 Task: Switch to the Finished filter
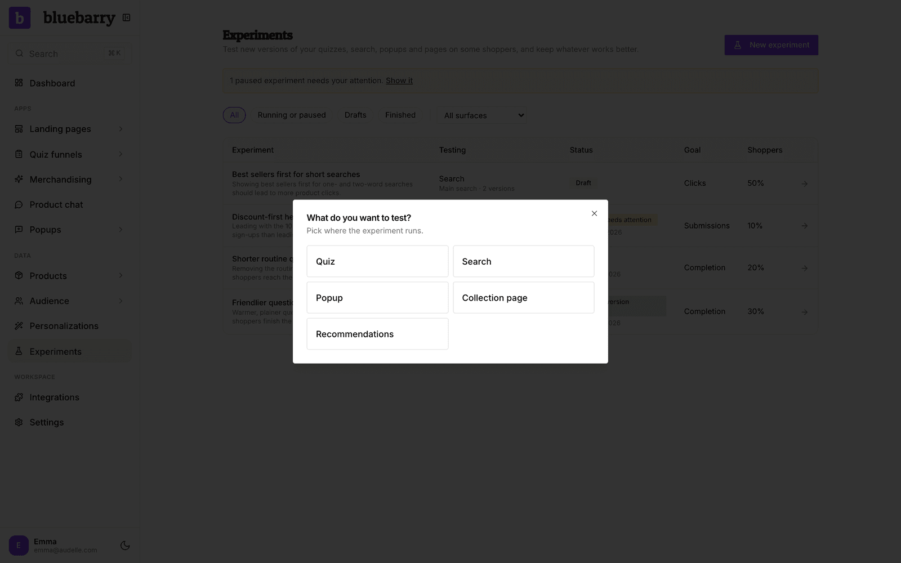pyautogui.click(x=400, y=115)
